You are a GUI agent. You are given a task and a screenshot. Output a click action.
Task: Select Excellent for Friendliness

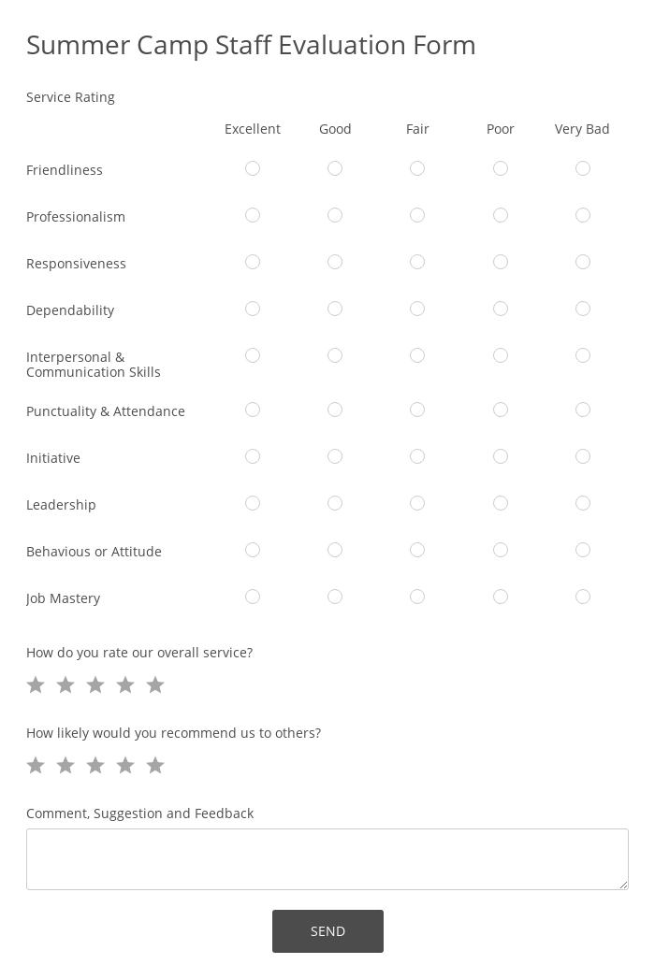253,168
